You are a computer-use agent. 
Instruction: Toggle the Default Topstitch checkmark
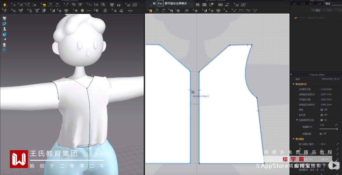[x=295, y=18]
